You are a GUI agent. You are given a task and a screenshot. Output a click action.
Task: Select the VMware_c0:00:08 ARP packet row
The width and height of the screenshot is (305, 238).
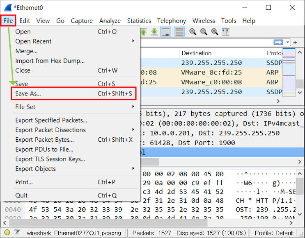coord(211,82)
